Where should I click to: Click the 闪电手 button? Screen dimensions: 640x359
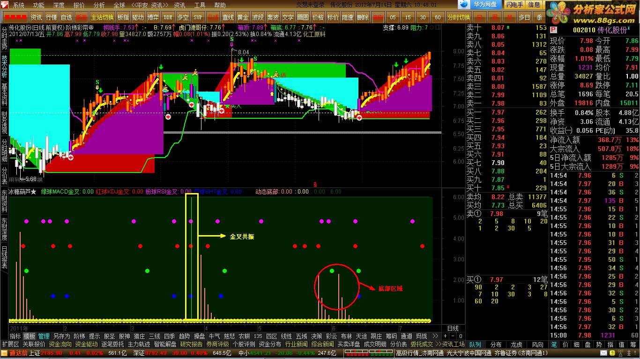click(x=514, y=5)
